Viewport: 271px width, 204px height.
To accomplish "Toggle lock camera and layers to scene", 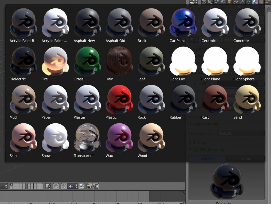I will click(x=48, y=186).
